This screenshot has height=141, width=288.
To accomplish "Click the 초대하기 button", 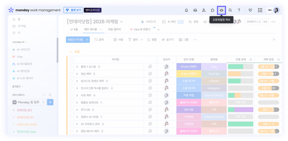I will coord(253,22).
